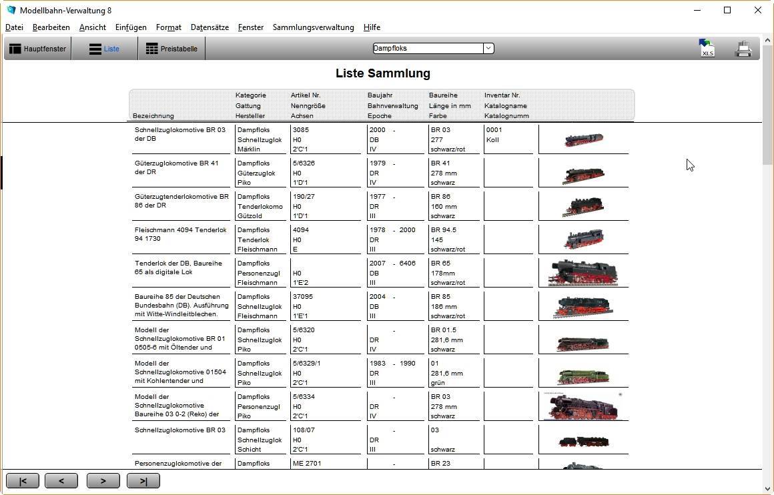Open the Datensätze menu

210,27
